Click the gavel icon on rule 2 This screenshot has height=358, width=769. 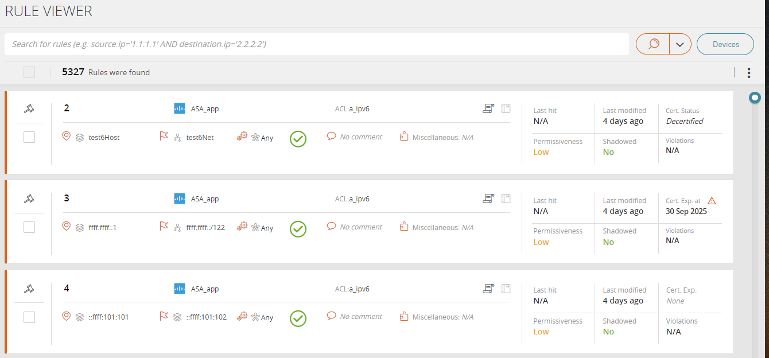[29, 108]
